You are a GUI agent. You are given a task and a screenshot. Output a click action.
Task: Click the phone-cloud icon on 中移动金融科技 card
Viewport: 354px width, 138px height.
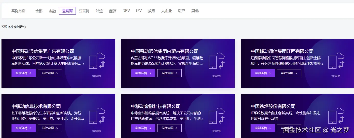click(x=216, y=116)
